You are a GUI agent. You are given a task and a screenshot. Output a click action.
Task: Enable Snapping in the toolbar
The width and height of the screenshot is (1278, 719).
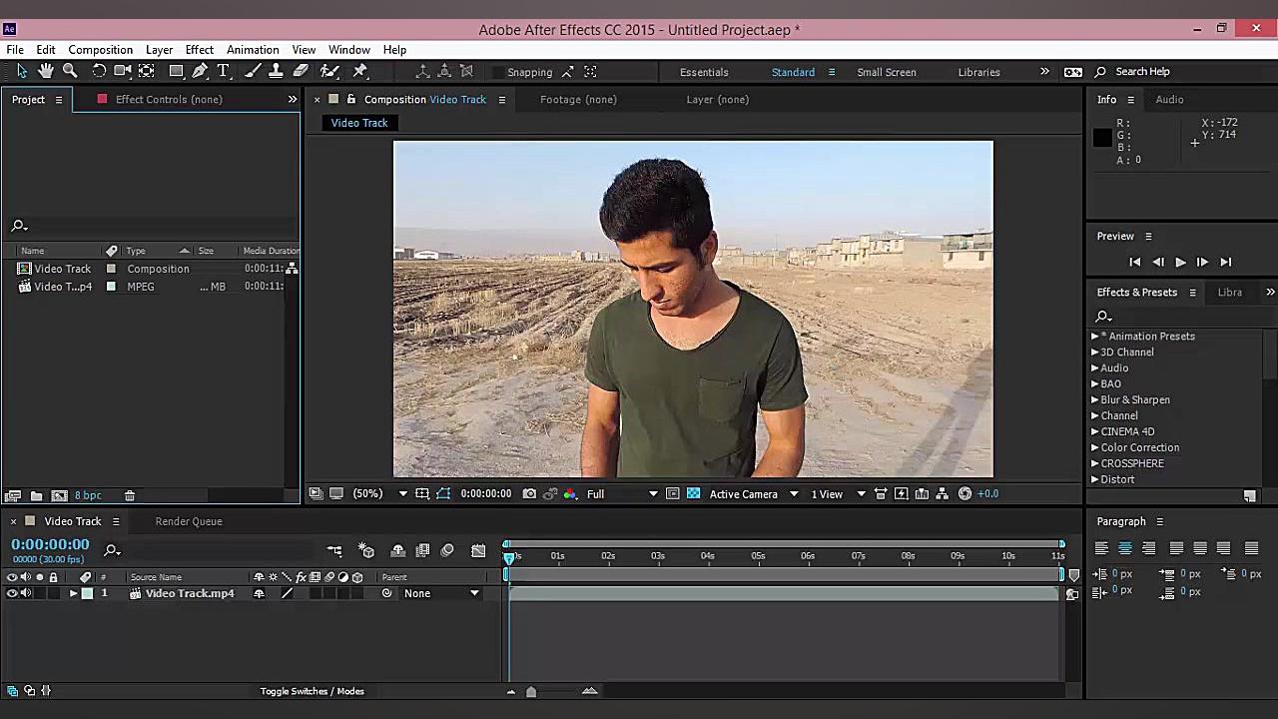499,71
